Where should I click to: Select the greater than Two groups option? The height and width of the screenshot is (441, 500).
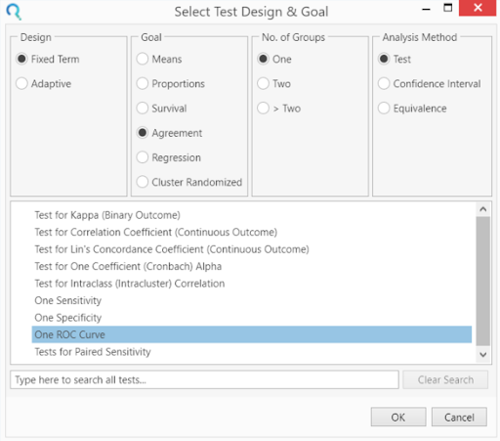click(x=263, y=109)
